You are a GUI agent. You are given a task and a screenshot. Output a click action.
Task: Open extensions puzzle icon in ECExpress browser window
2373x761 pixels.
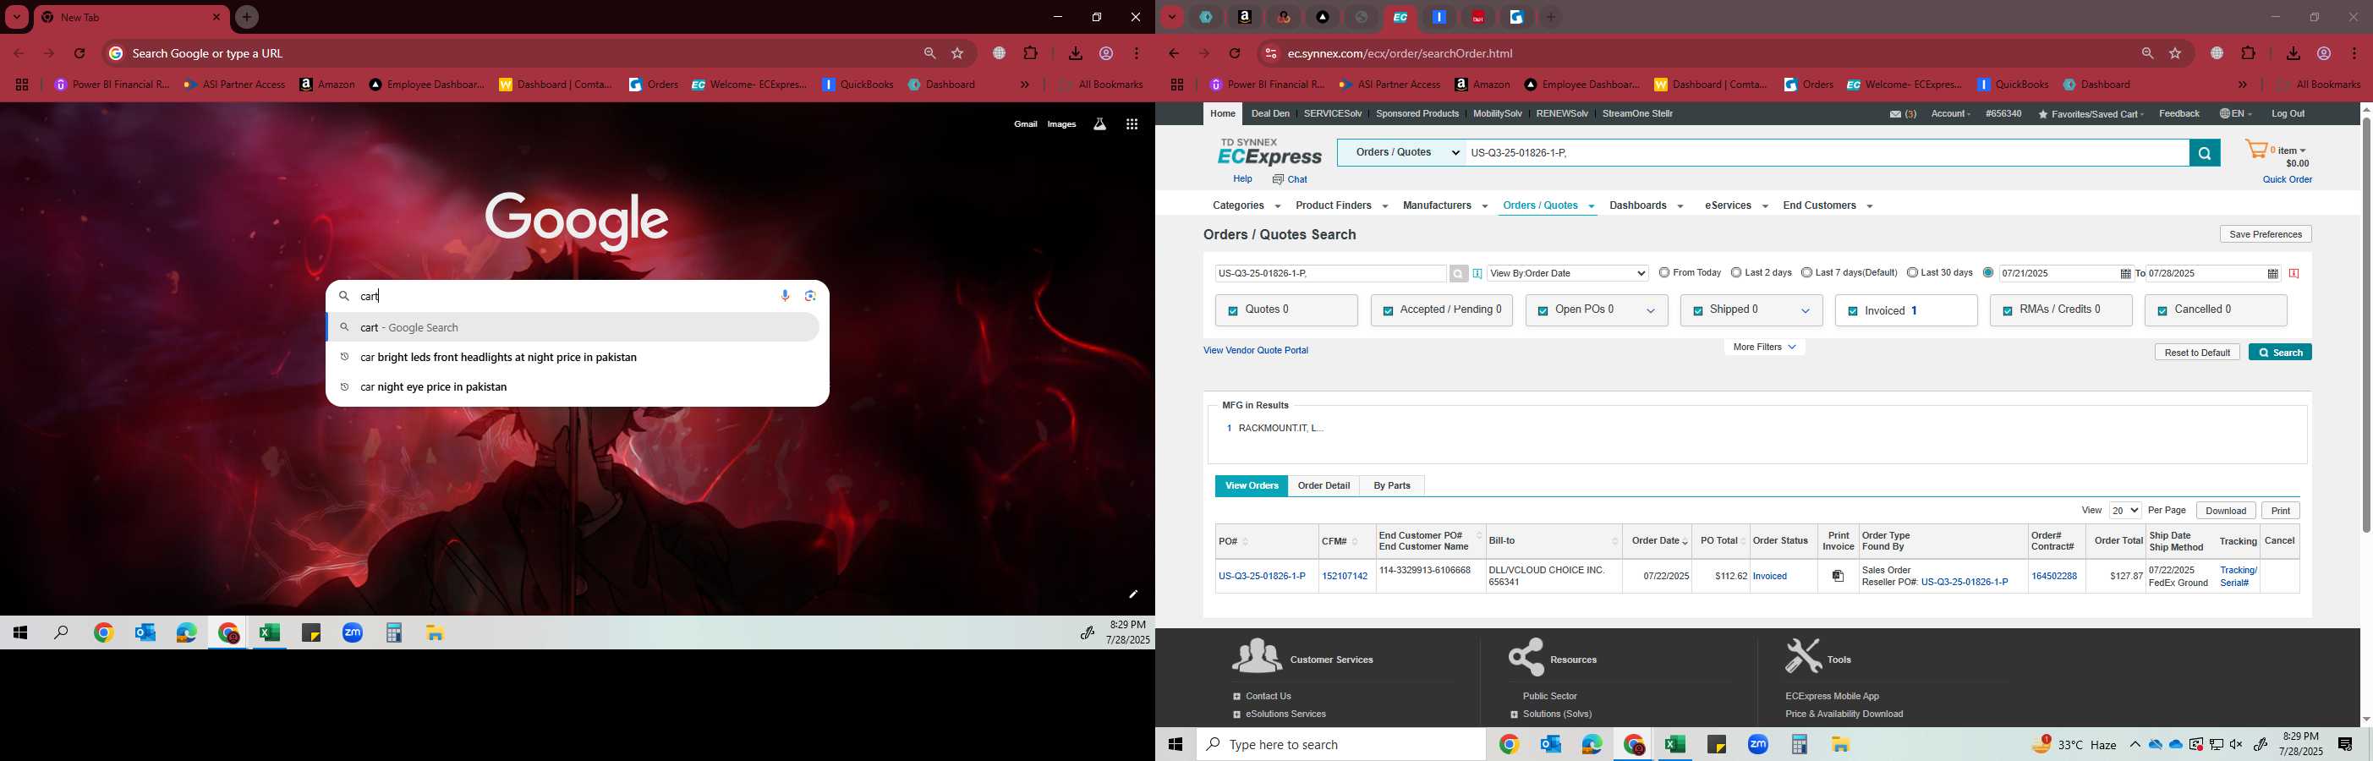click(2249, 53)
